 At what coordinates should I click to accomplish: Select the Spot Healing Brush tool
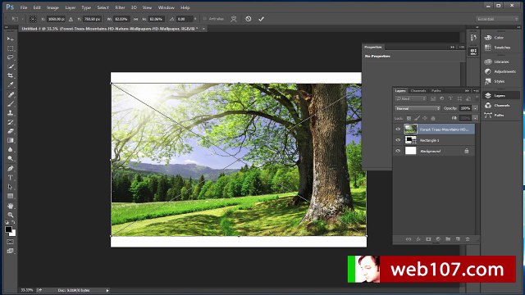pos(11,95)
